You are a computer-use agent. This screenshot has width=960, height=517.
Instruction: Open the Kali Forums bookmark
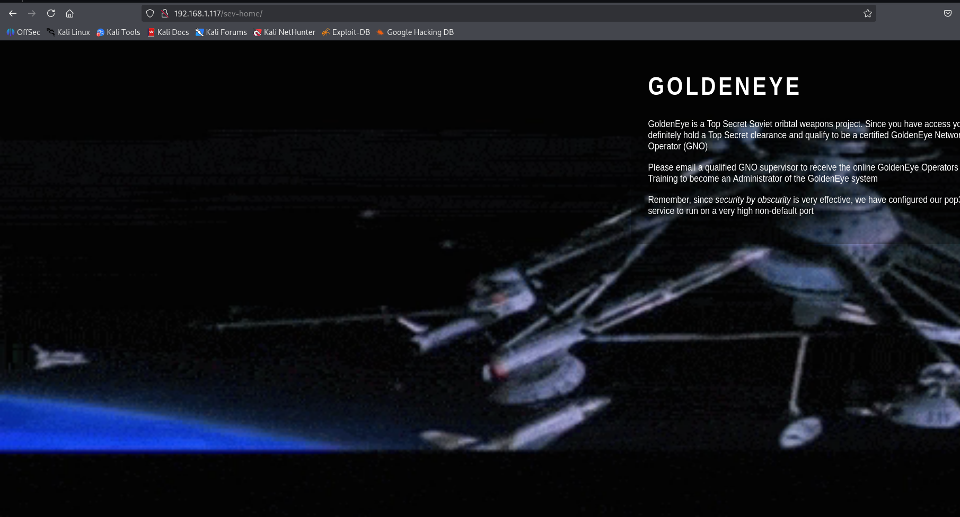221,32
